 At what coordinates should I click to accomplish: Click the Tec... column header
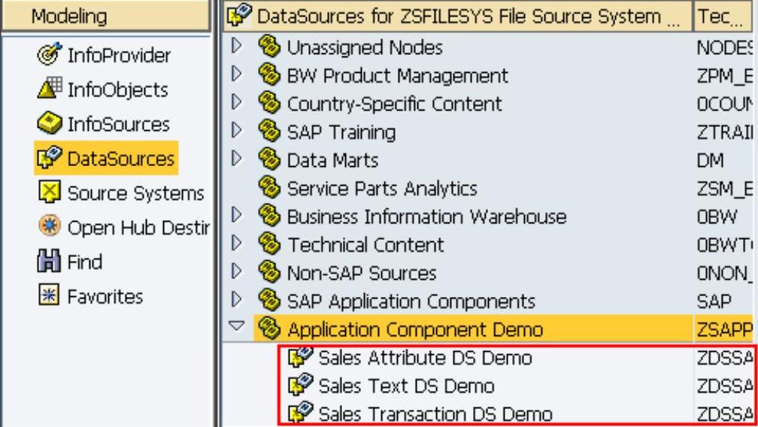723,16
